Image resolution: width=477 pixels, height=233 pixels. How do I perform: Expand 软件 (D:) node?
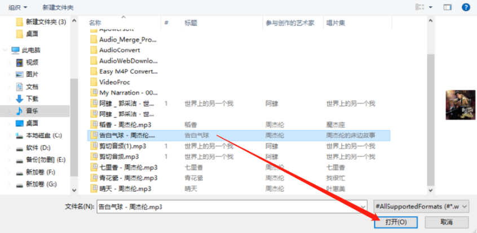click(10, 148)
